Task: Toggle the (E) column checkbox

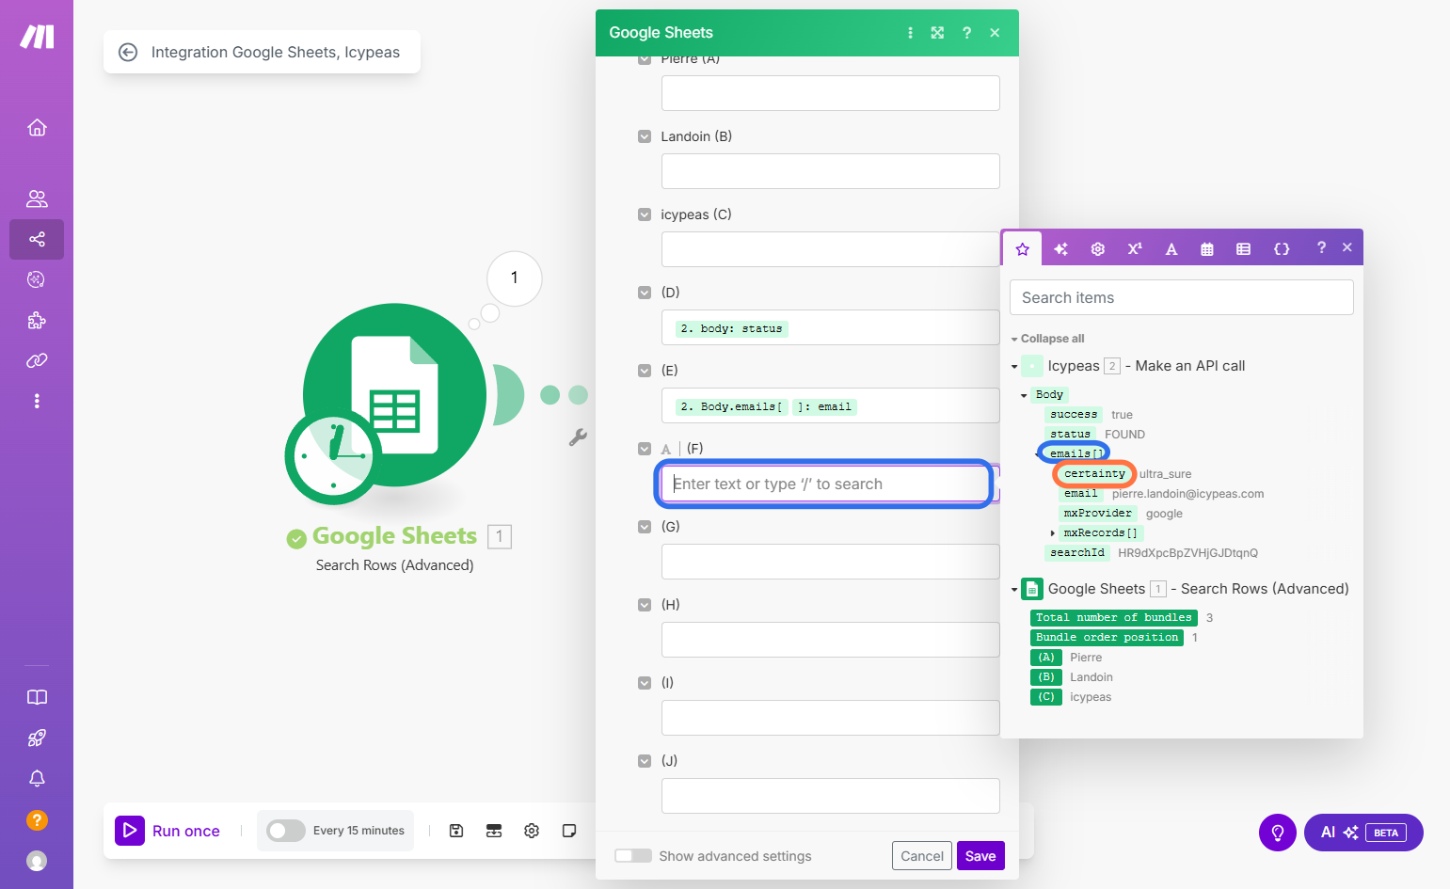Action: point(645,371)
